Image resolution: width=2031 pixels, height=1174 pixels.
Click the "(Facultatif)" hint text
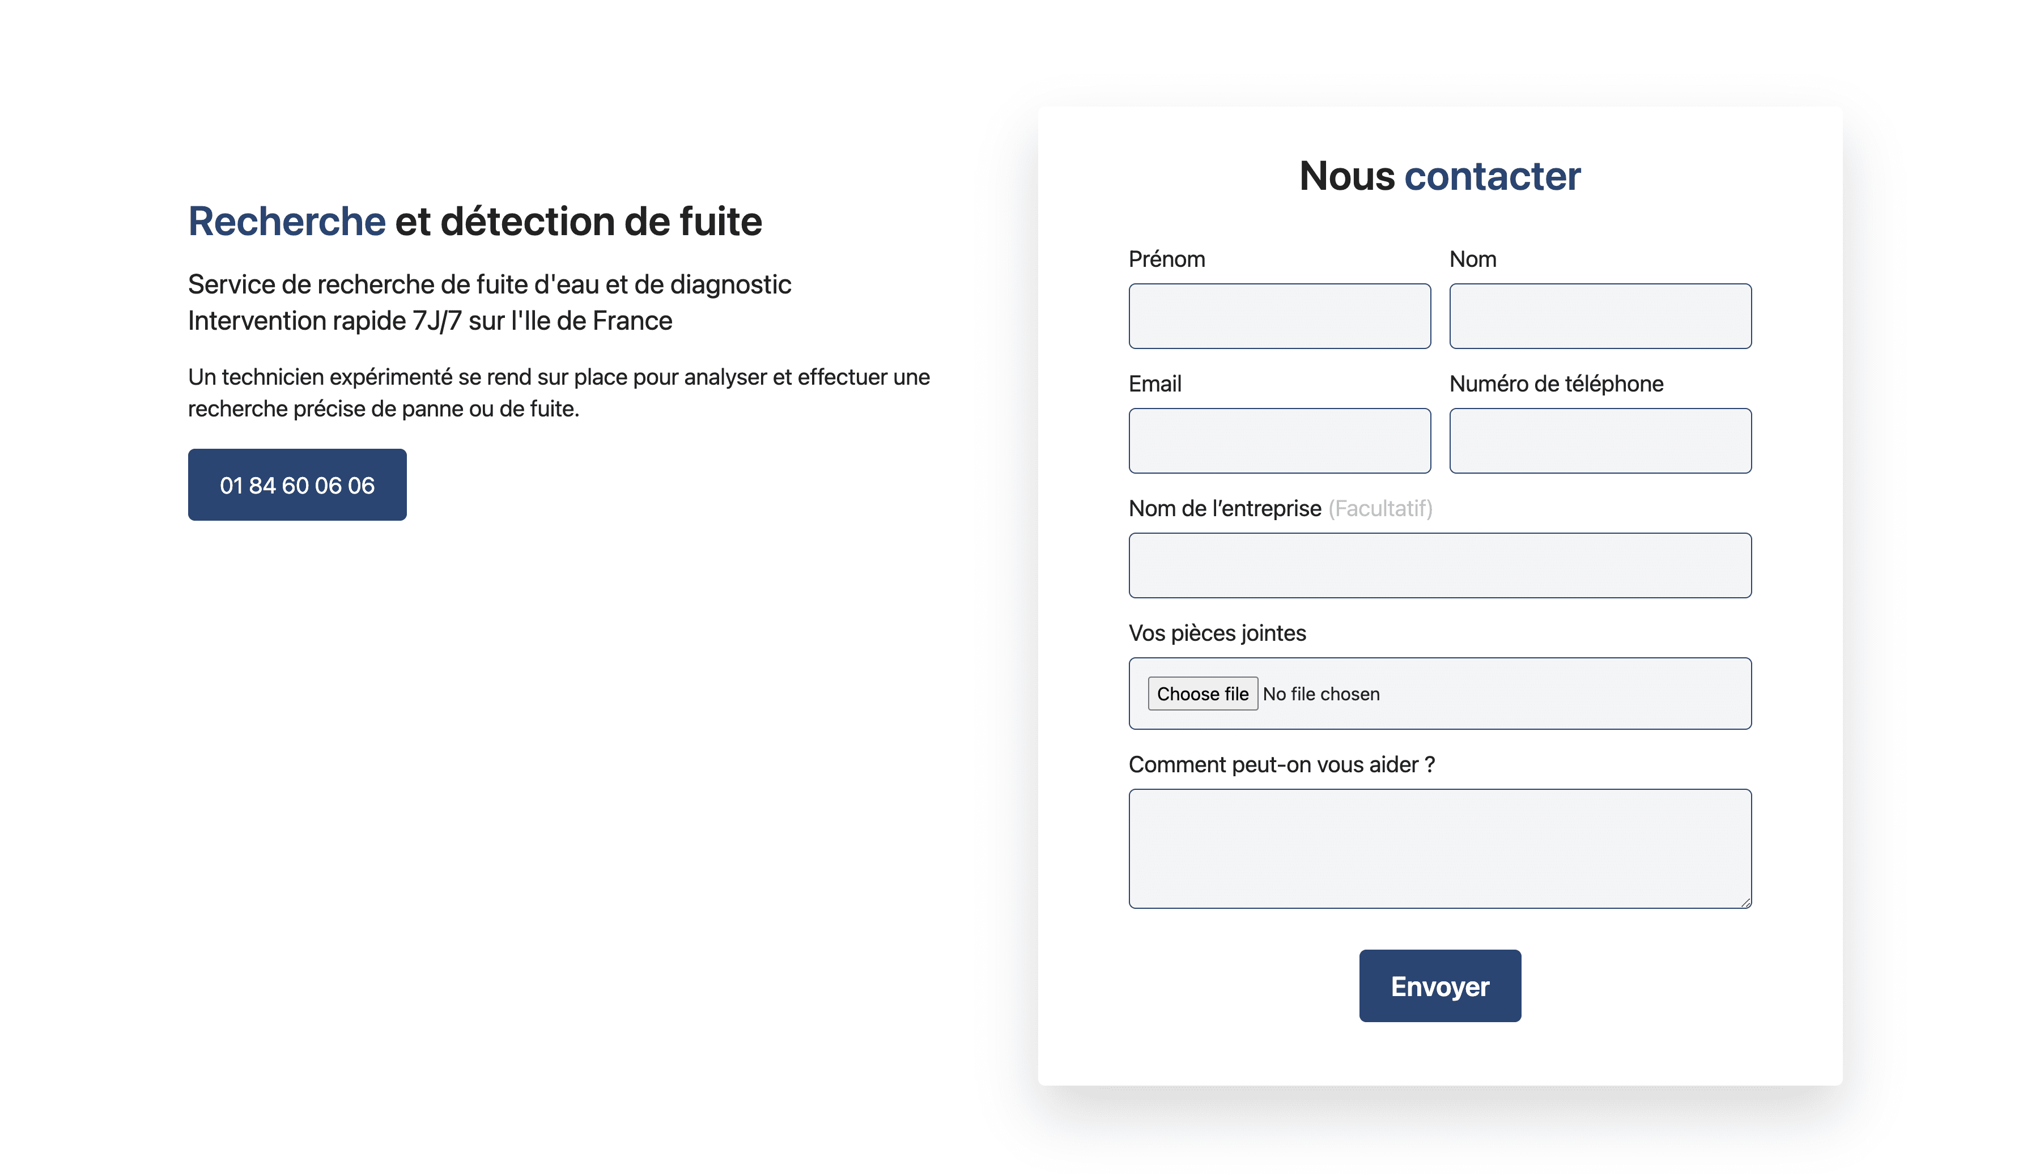tap(1380, 509)
